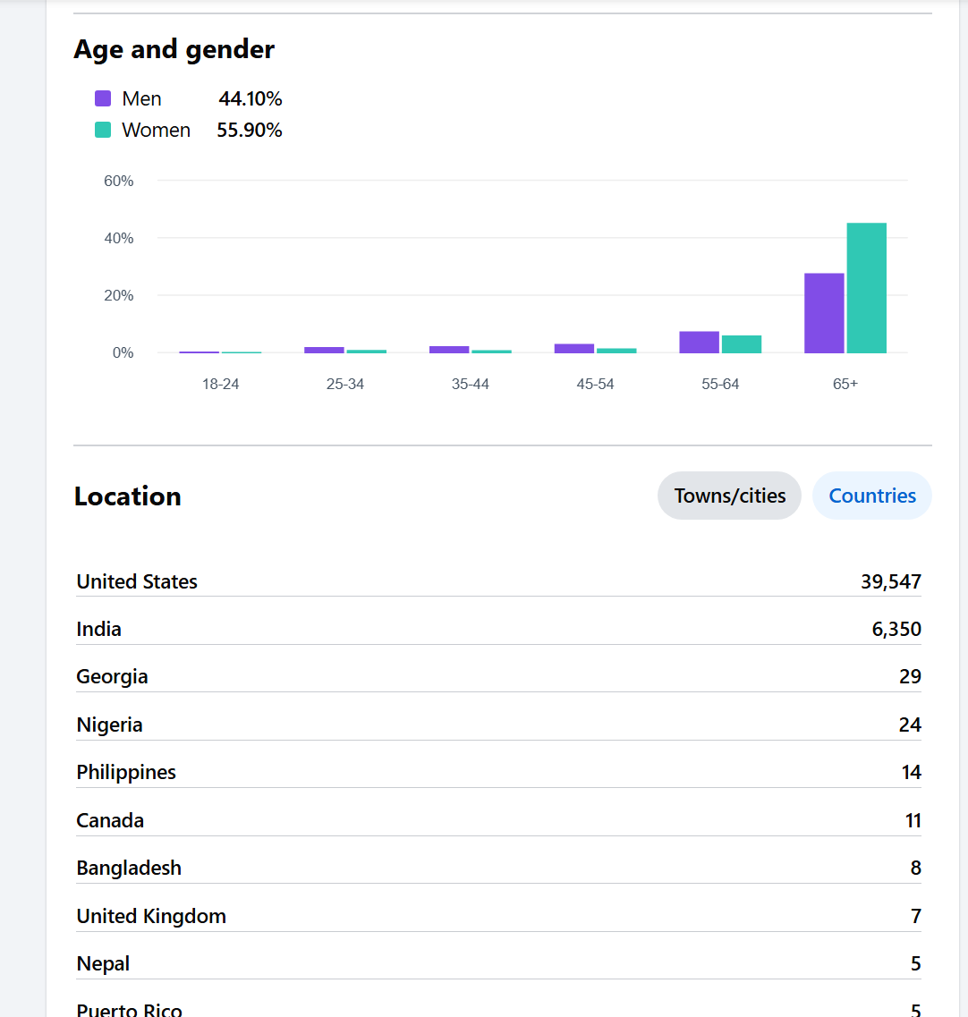Click the Men bar for ages 35-44
Viewport: 968px width, 1017px height.
[x=449, y=349]
